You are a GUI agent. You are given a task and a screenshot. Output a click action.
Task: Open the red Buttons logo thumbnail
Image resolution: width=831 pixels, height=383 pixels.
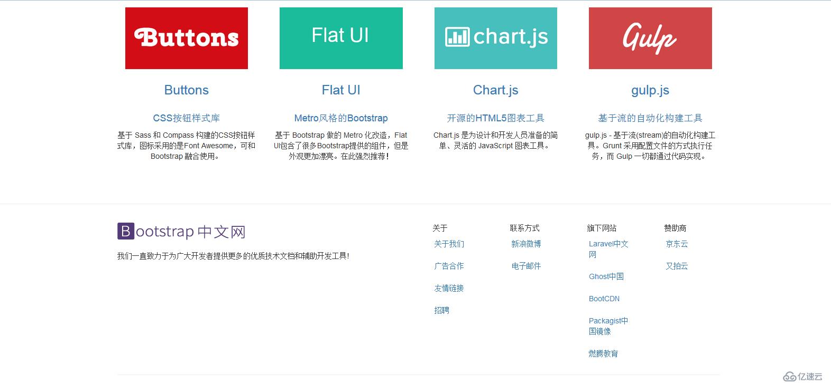click(x=187, y=38)
